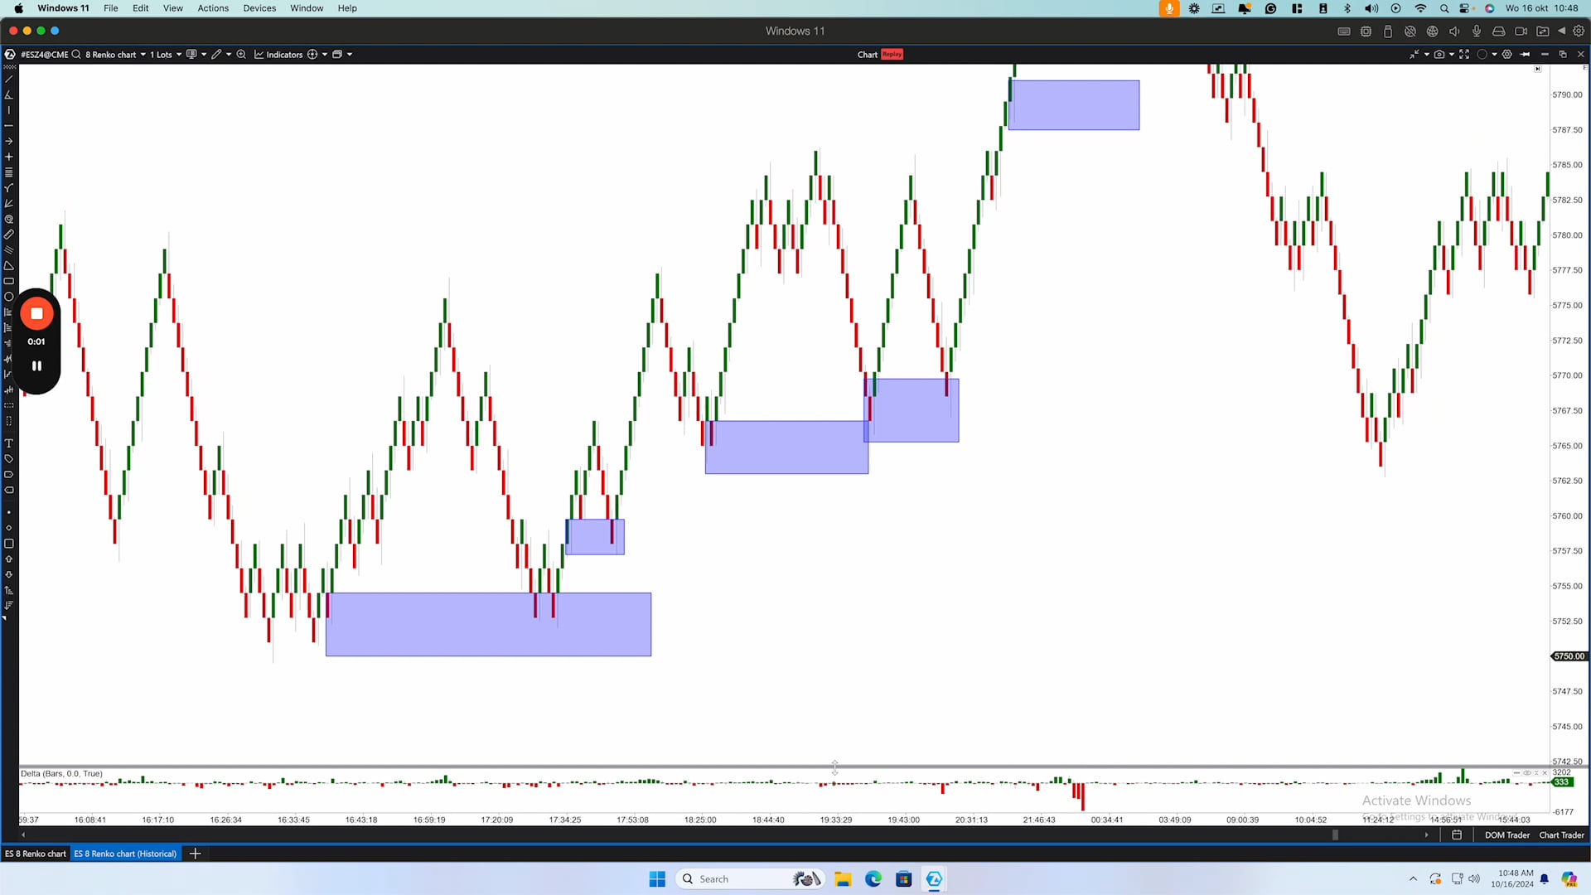The height and width of the screenshot is (895, 1591).
Task: Select the crosshair cursor tool
Action: (x=9, y=156)
